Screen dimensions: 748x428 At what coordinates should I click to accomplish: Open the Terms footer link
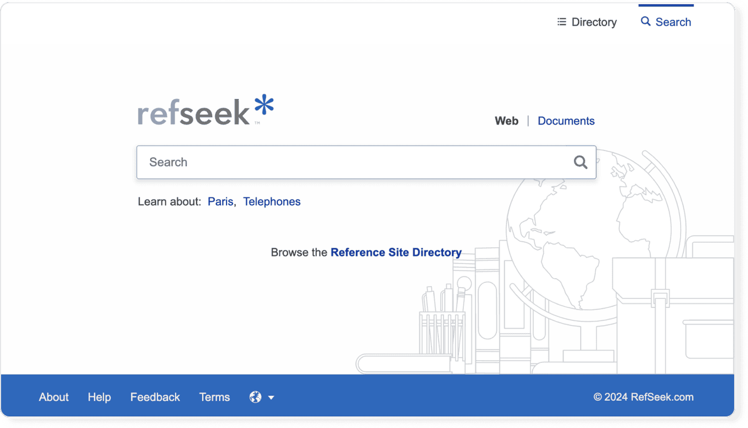[214, 397]
